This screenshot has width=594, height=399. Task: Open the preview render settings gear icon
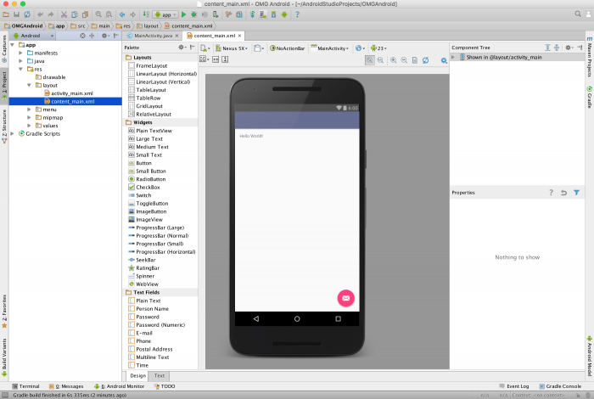(444, 60)
